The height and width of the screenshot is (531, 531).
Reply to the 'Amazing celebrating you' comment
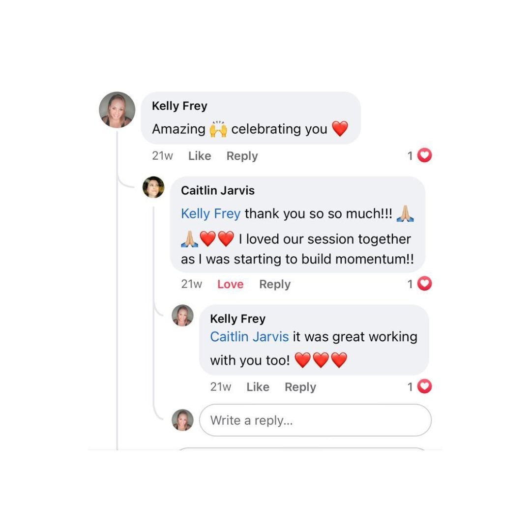[242, 156]
